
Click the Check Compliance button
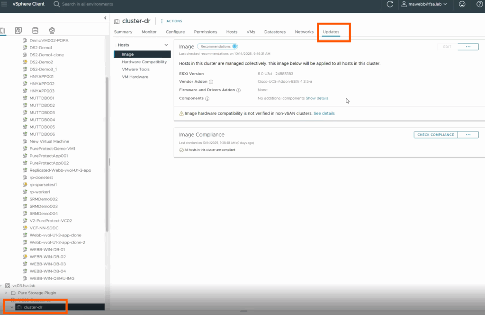(435, 135)
